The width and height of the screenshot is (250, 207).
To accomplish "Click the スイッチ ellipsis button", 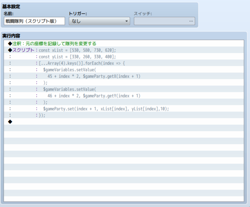I will 191,21.
